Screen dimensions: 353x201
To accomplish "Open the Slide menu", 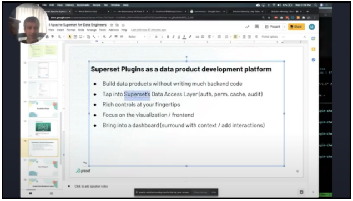I will (81, 30).
